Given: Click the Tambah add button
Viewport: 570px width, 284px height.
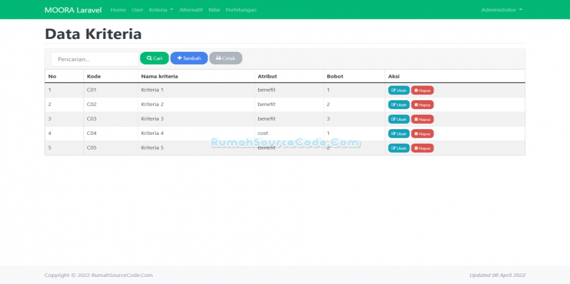Looking at the screenshot, I should point(189,58).
